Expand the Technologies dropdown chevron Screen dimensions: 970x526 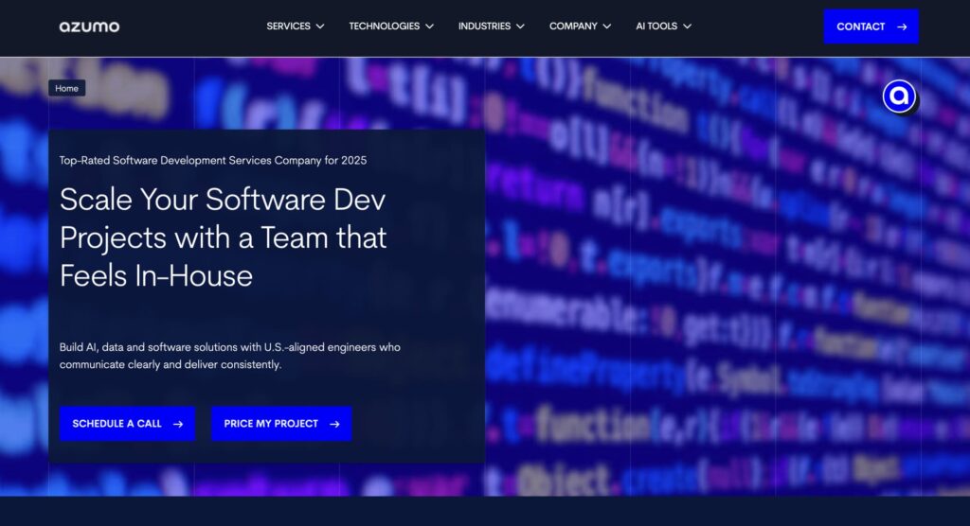point(429,26)
